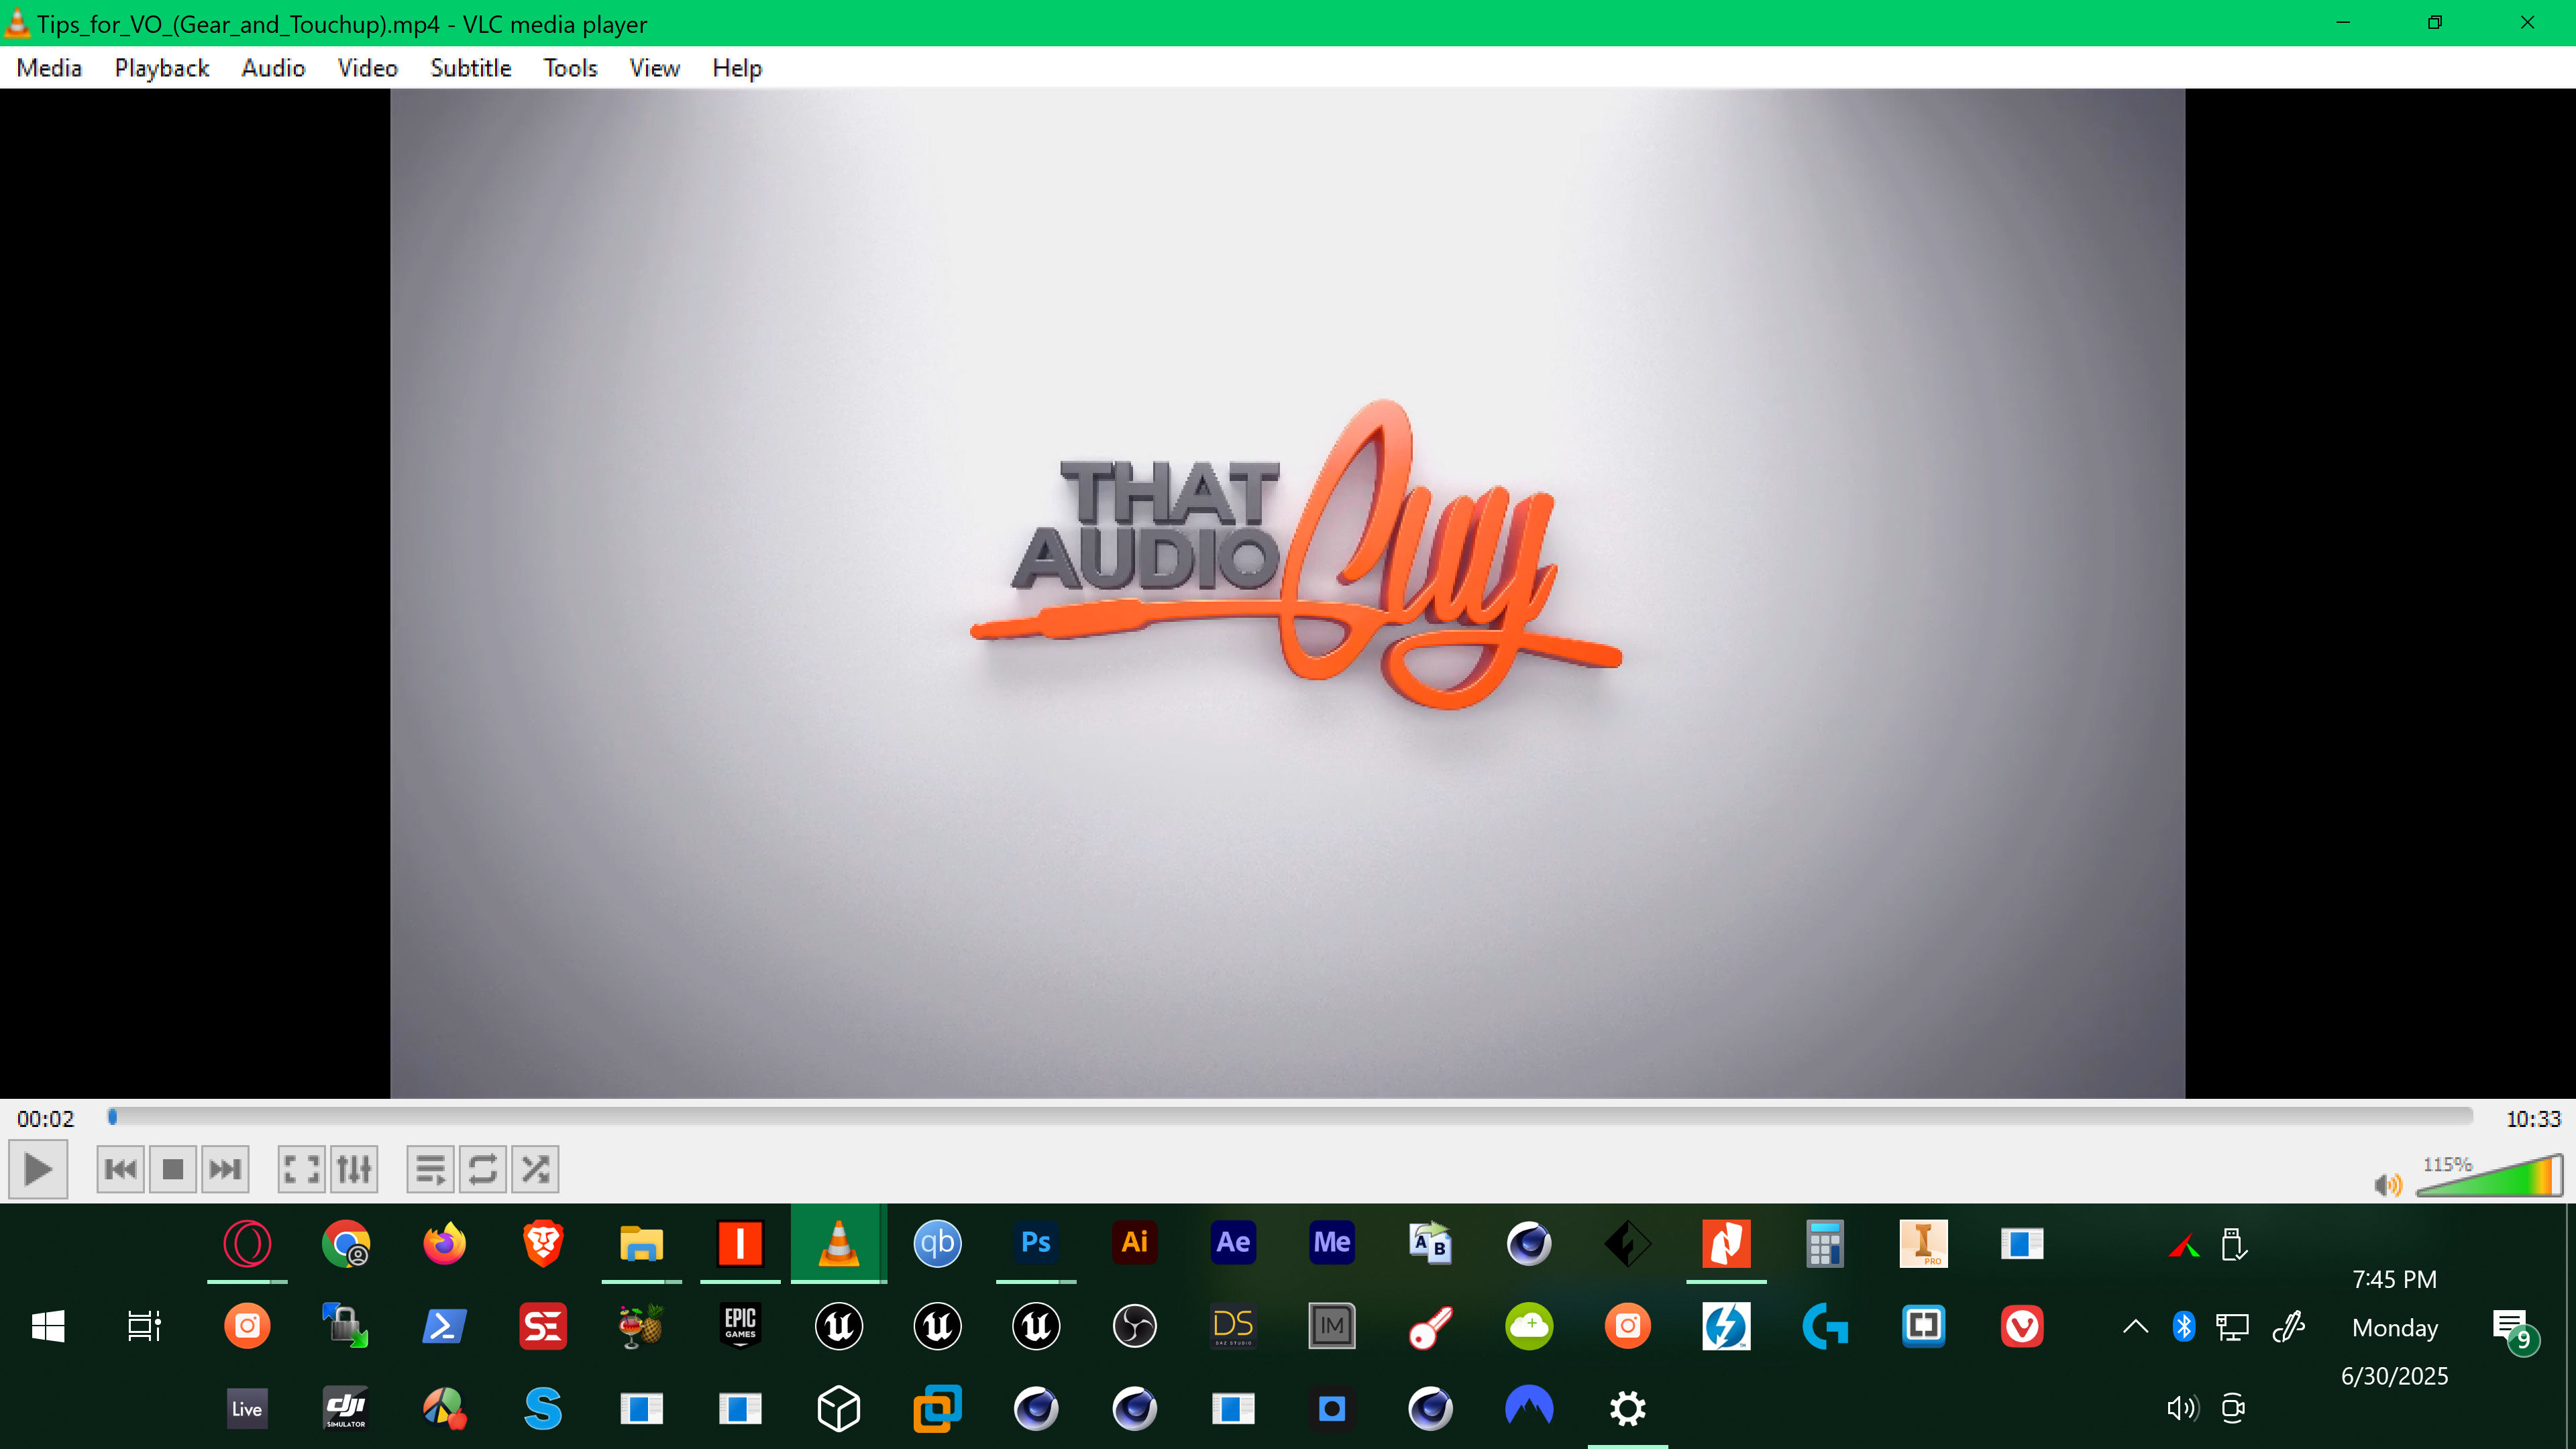Open After Effects from the taskbar
Viewport: 2576px width, 1449px height.
tap(1233, 1244)
